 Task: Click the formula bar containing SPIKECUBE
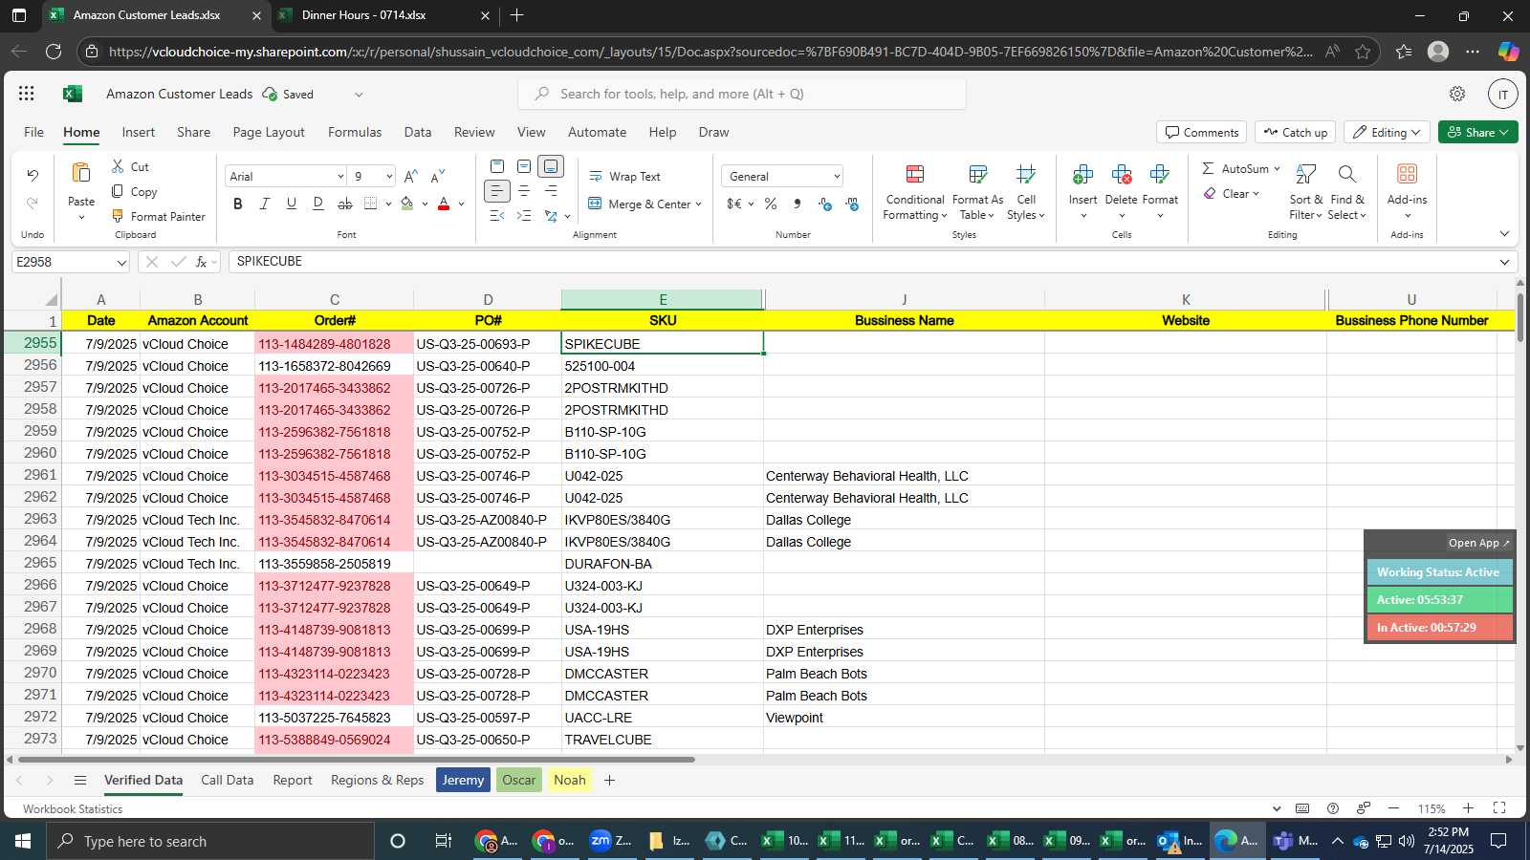tap(861, 262)
